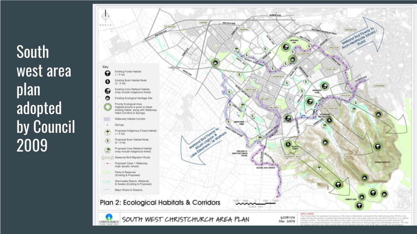Click the 'Proposed Bush Habitat Node' key label

click(132, 140)
